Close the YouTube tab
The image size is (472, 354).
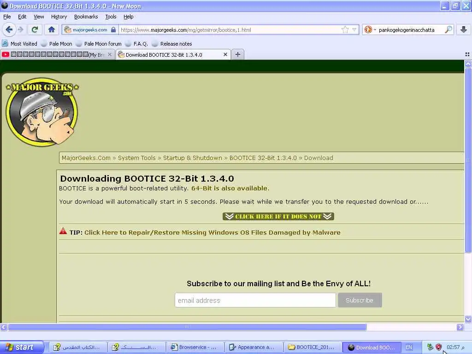110,54
